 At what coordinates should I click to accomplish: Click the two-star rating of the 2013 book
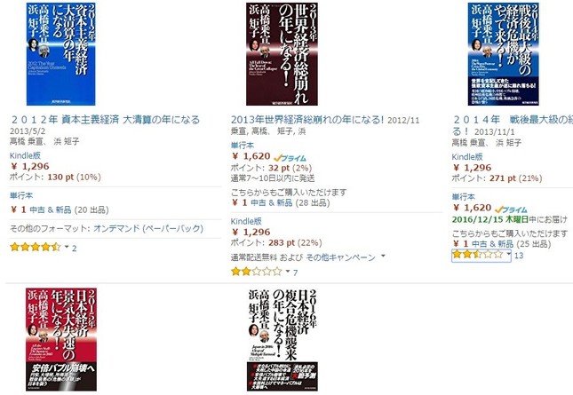click(257, 272)
